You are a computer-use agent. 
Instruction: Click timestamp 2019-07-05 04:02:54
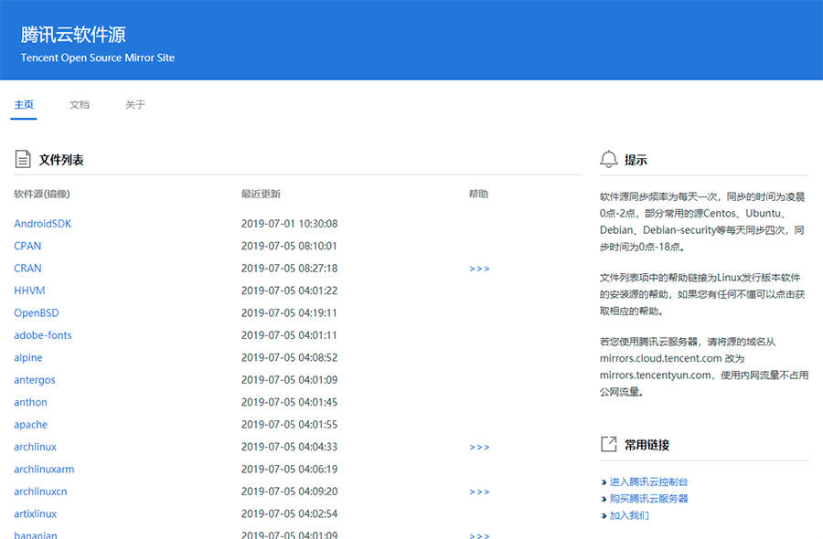click(289, 513)
